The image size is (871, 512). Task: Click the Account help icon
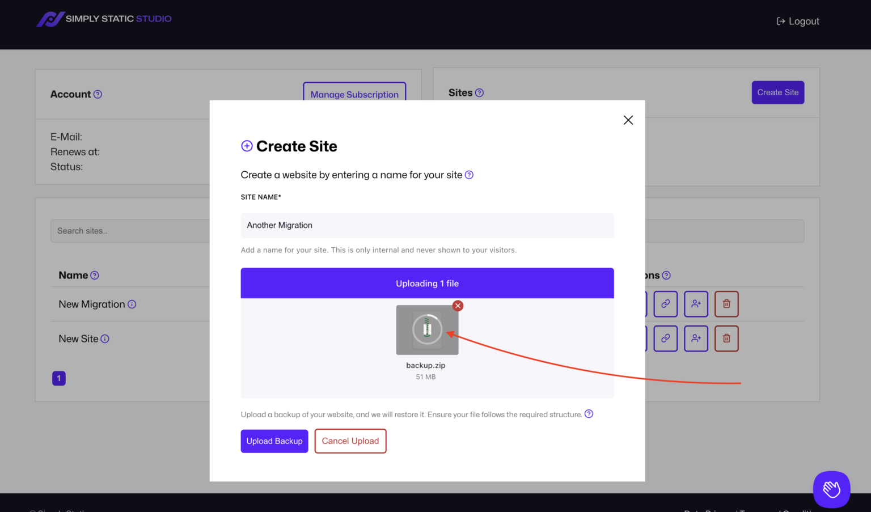(98, 95)
